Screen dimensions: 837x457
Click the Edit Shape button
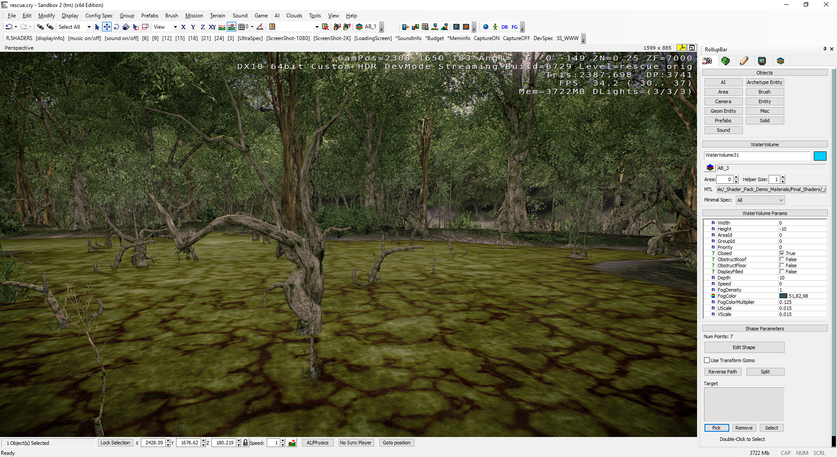[x=744, y=347]
